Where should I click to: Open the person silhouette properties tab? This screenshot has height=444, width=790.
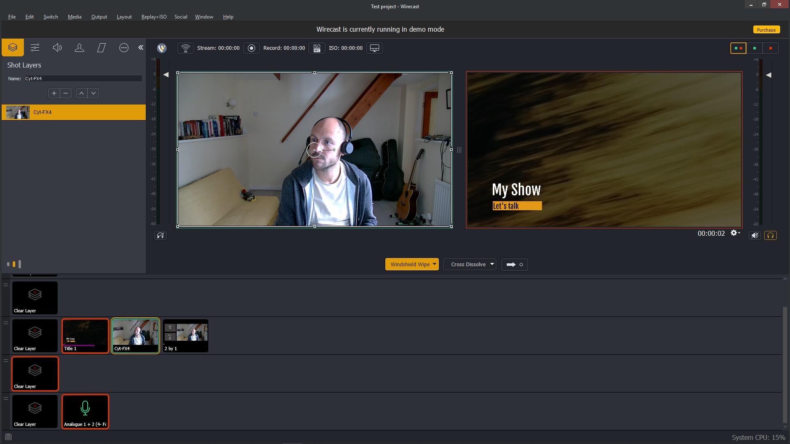pyautogui.click(x=79, y=48)
